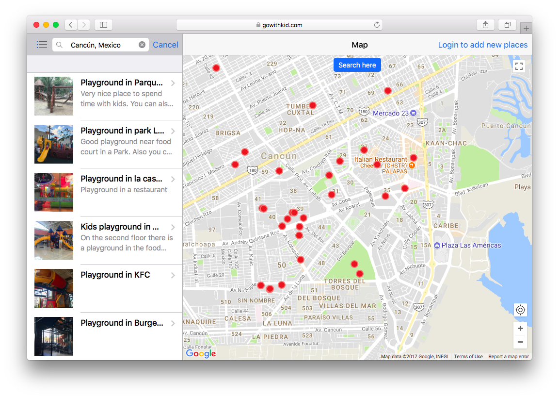Zoom out on the map
The width and height of the screenshot is (559, 399).
click(520, 342)
